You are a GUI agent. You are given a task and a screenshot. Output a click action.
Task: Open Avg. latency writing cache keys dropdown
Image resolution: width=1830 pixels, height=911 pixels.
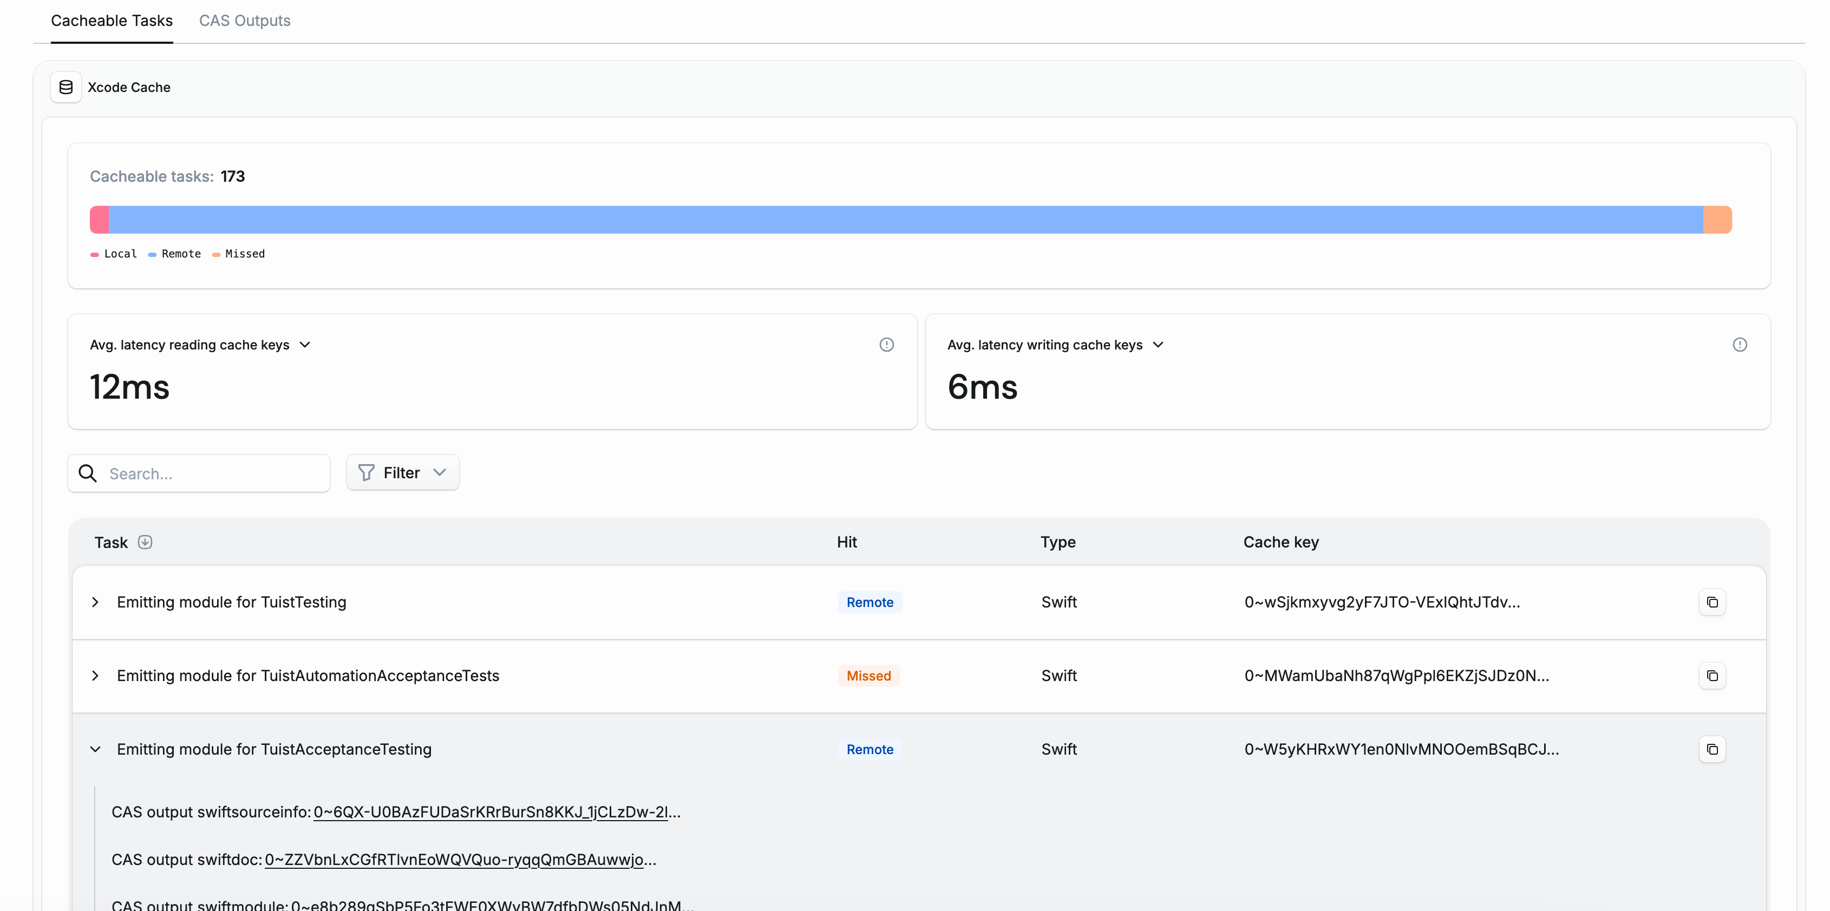(x=1158, y=345)
